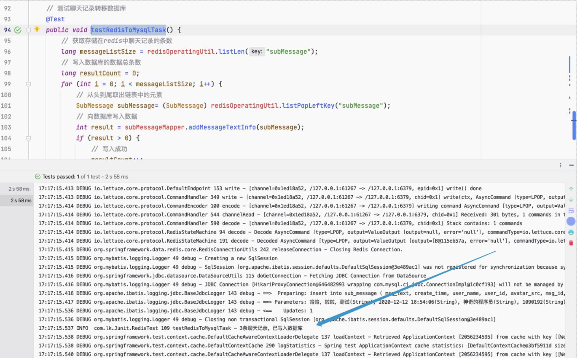Open the three-dot options menu of run panel

(561, 165)
